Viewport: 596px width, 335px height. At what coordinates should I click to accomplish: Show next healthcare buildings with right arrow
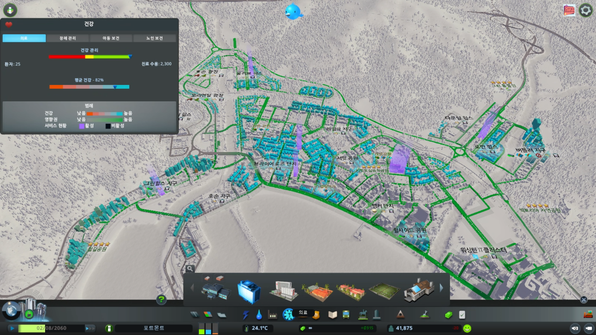pos(441,288)
